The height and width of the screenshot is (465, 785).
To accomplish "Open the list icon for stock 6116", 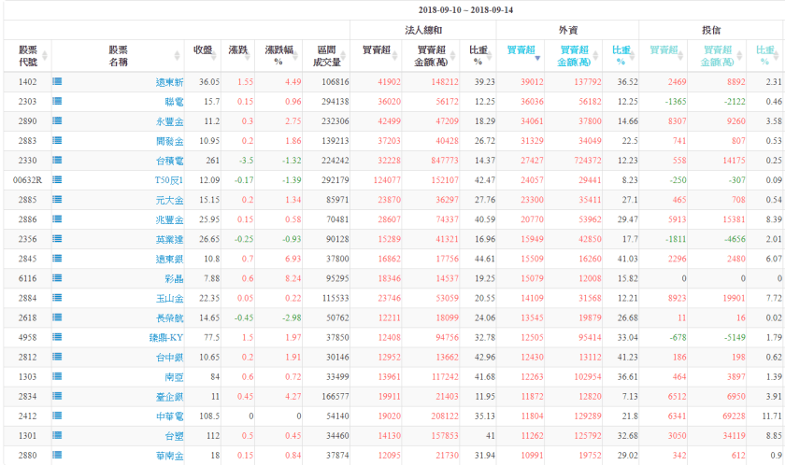I will (58, 278).
